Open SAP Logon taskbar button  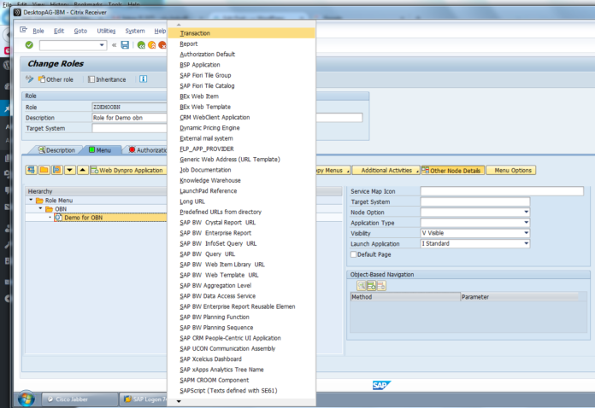point(144,399)
